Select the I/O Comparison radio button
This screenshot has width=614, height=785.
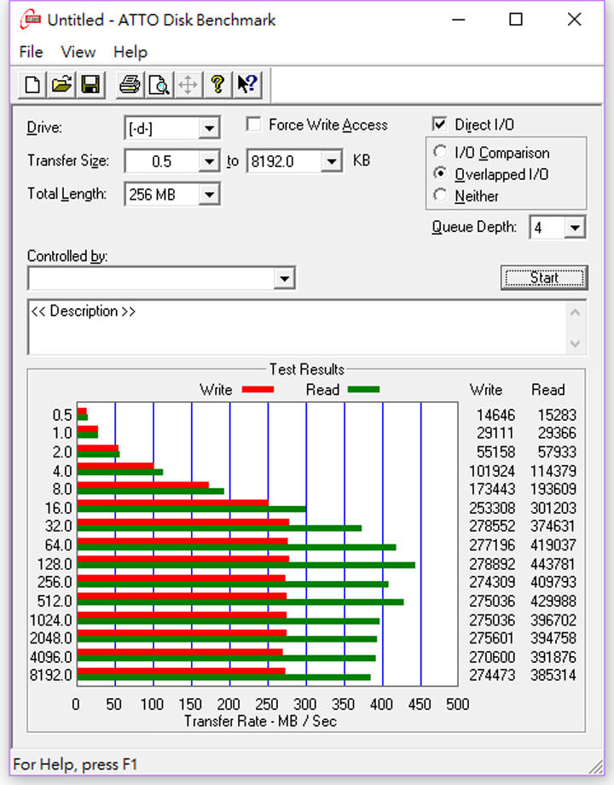pos(440,153)
